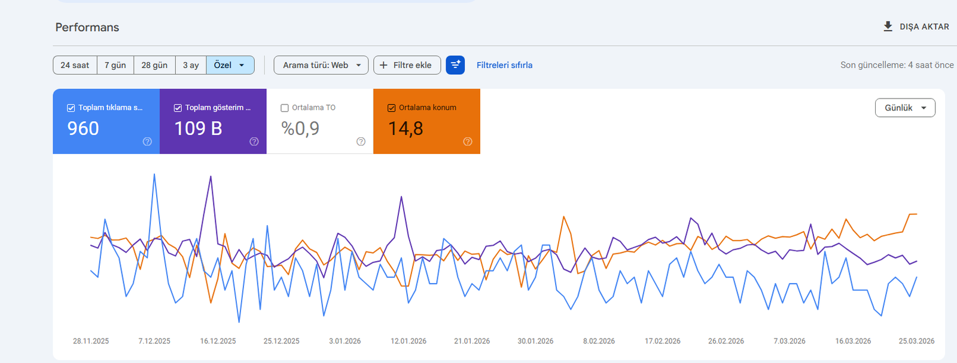Click the 109 B impressions value

click(x=198, y=128)
